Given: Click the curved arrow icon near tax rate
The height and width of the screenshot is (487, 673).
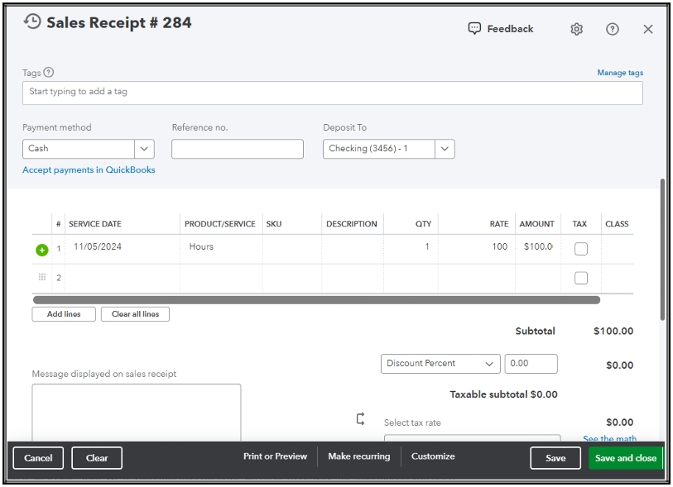Looking at the screenshot, I should click(x=359, y=418).
